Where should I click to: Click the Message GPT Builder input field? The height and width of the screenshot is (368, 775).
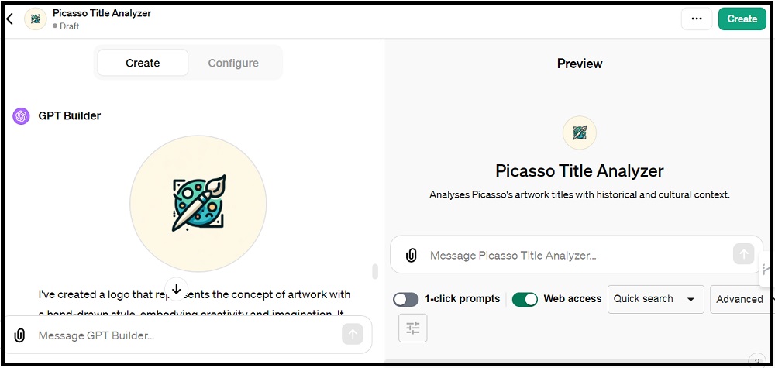187,335
